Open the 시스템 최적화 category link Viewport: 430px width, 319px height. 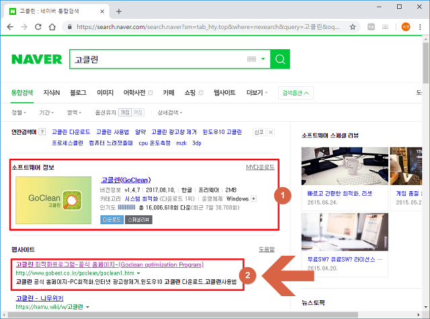141,199
